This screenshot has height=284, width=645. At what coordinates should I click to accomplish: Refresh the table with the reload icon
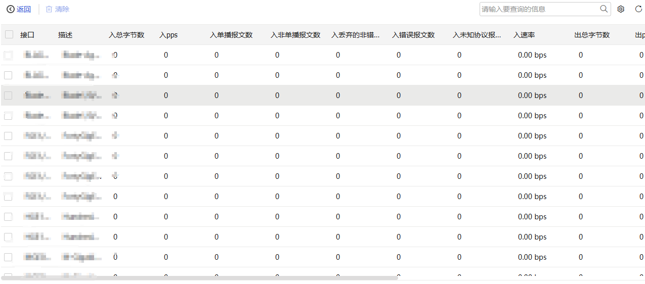tap(638, 9)
